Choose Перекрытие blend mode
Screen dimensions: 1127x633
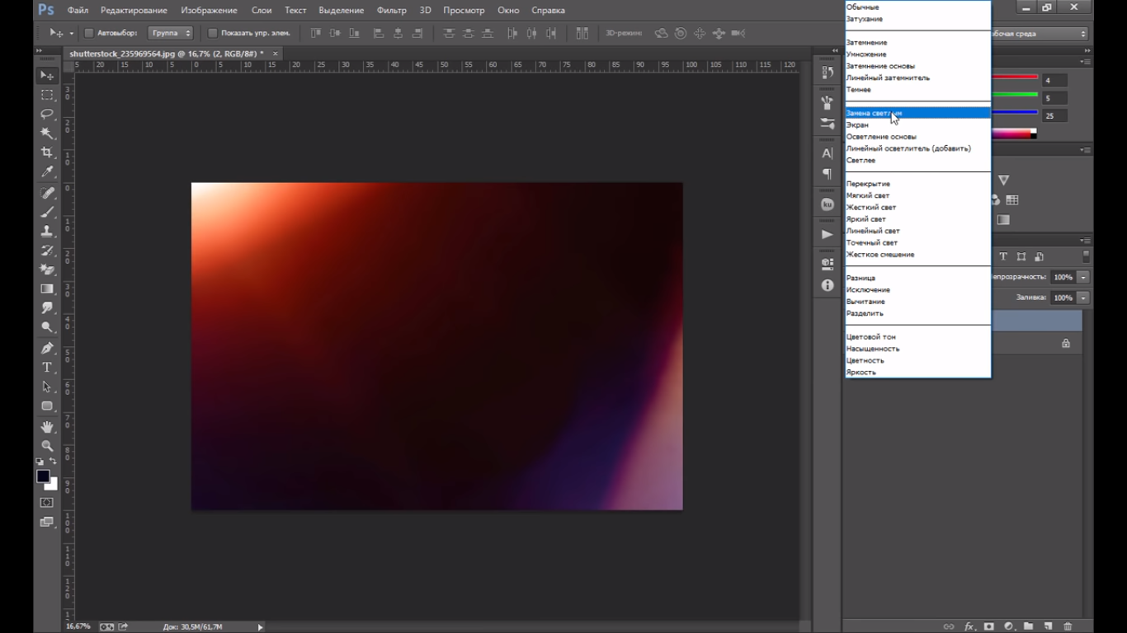[917, 184]
